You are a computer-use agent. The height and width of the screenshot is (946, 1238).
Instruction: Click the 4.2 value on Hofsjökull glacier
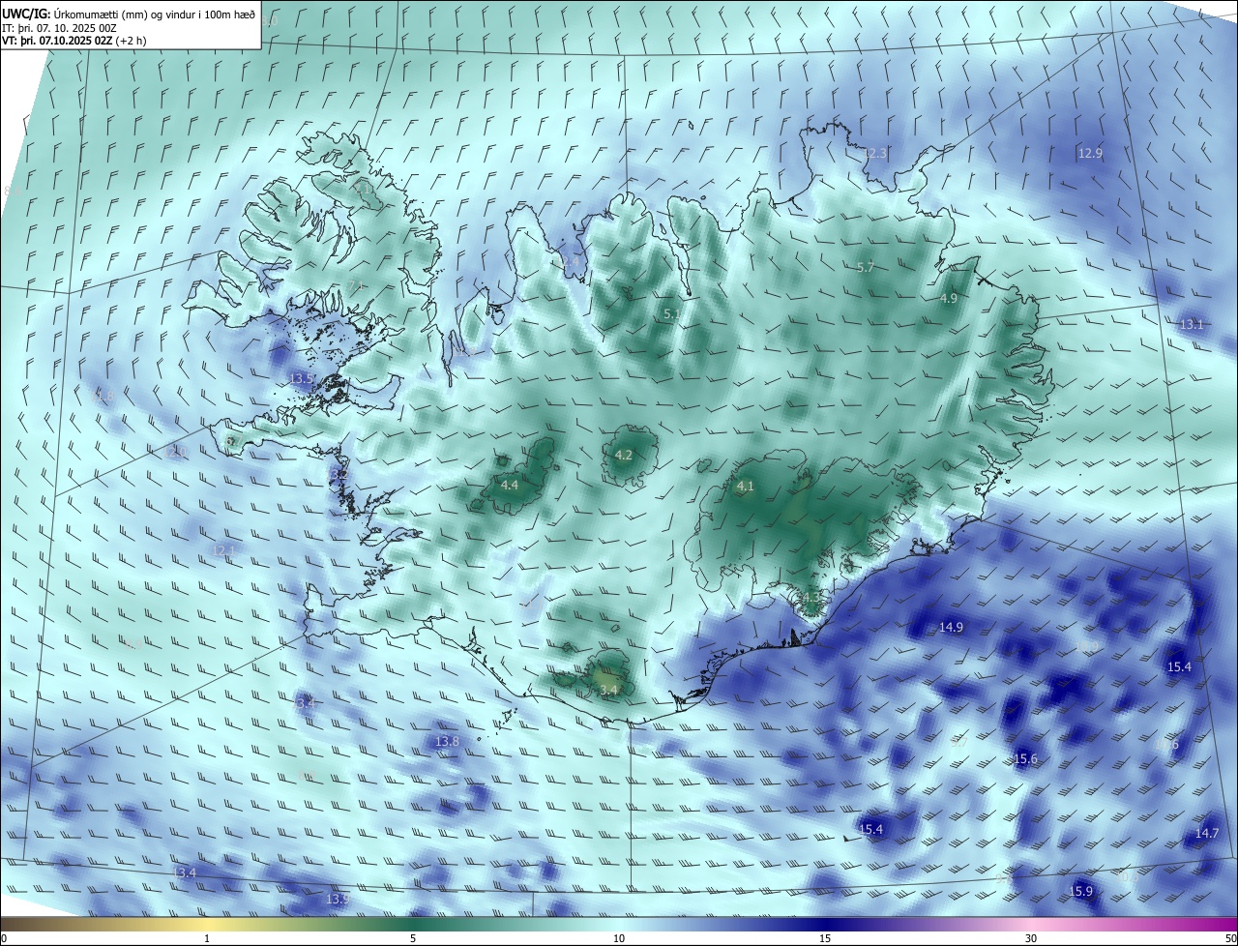coord(624,455)
